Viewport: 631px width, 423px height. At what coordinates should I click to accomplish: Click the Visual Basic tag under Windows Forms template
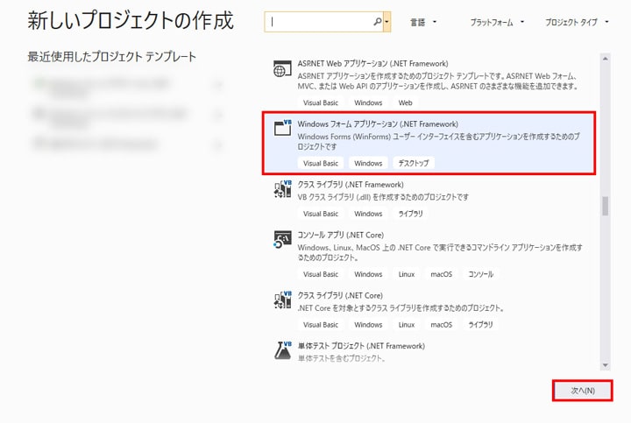point(321,163)
